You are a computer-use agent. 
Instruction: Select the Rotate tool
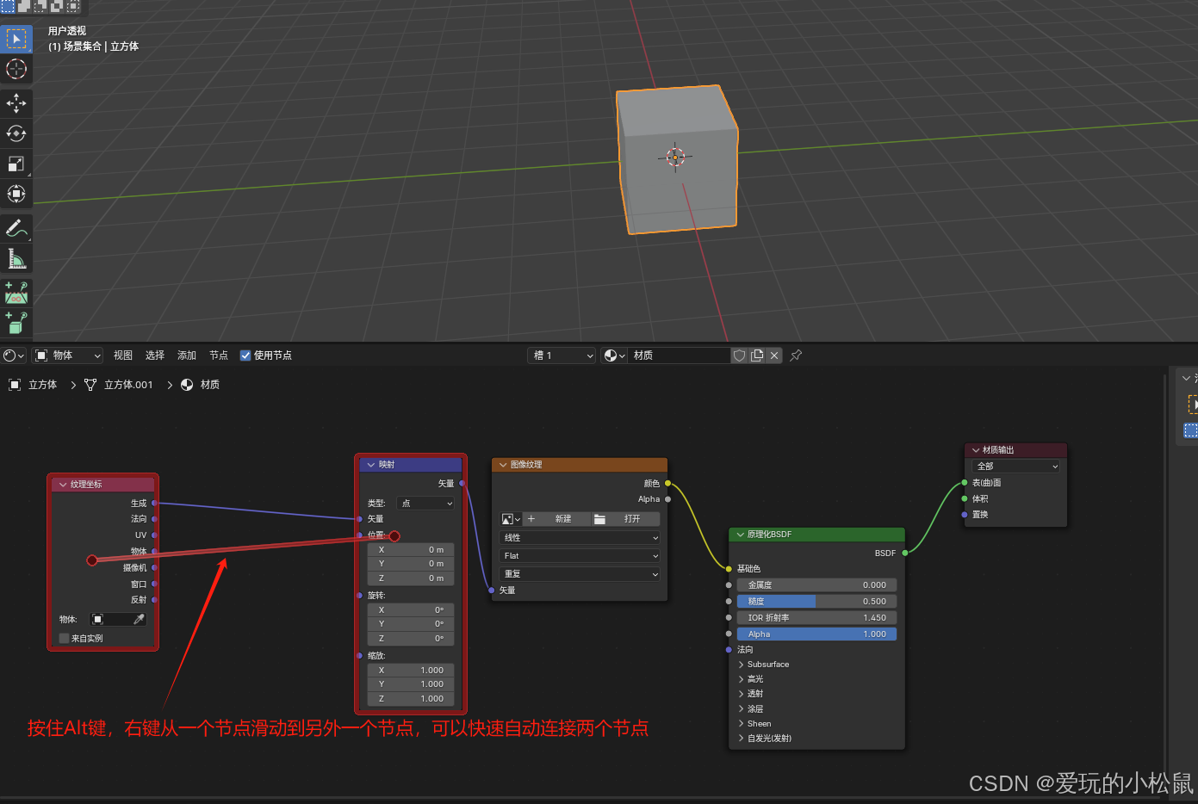[x=16, y=133]
